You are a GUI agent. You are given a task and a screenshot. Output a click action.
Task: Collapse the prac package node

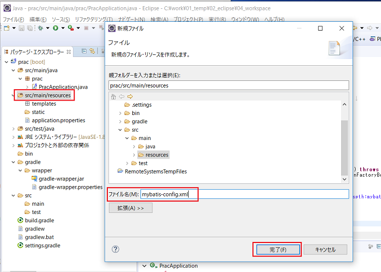pyautogui.click(x=20, y=79)
